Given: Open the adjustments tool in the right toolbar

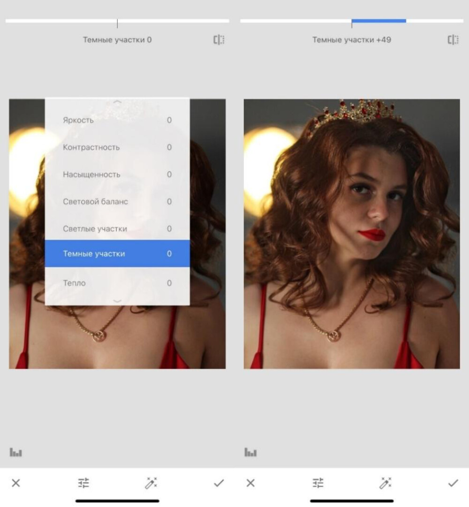Looking at the screenshot, I should (319, 483).
